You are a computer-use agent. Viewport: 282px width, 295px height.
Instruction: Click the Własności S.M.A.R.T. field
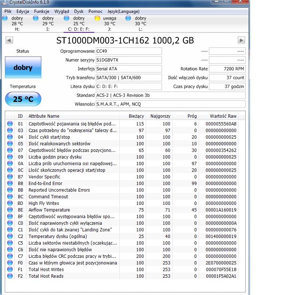(171, 104)
